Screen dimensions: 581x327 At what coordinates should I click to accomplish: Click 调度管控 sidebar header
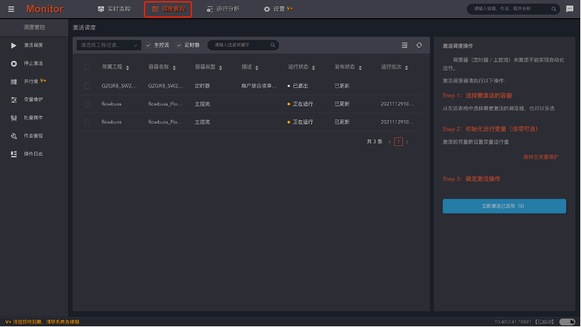coord(34,27)
